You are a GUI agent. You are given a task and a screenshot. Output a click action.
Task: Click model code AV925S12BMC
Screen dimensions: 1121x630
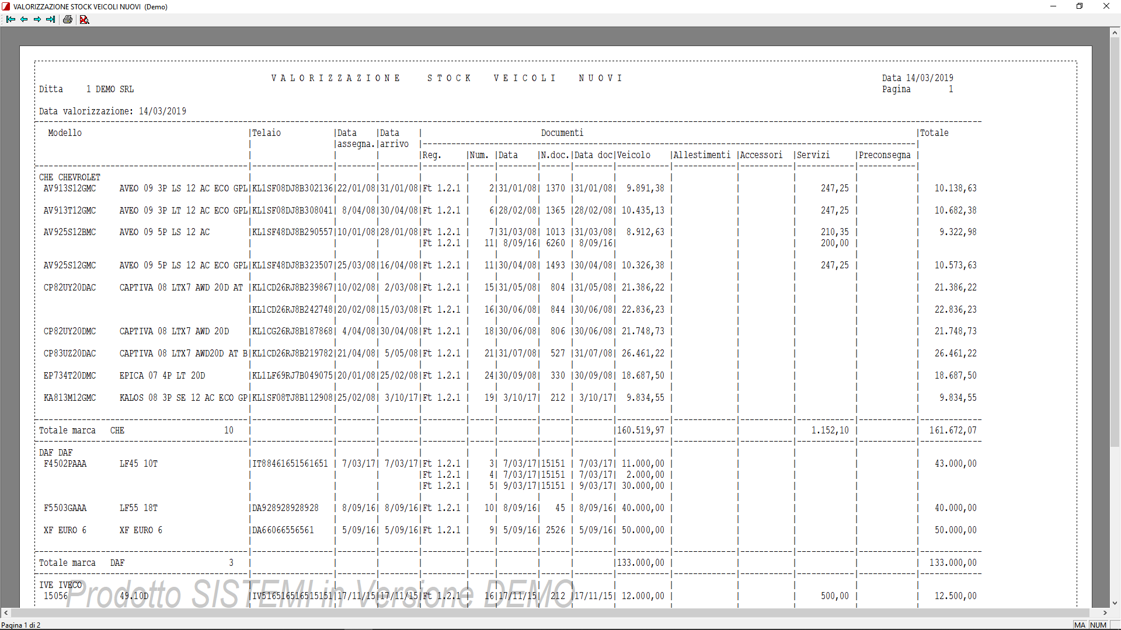tap(69, 232)
